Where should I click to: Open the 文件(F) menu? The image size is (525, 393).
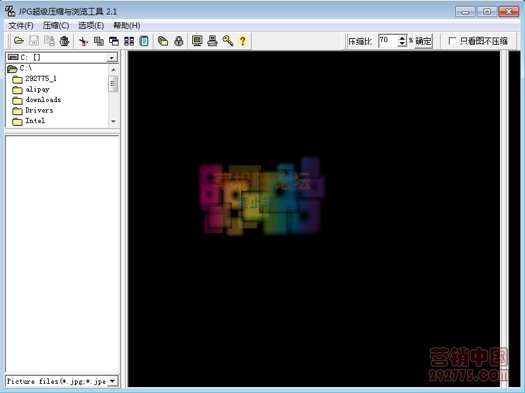pyautogui.click(x=20, y=25)
